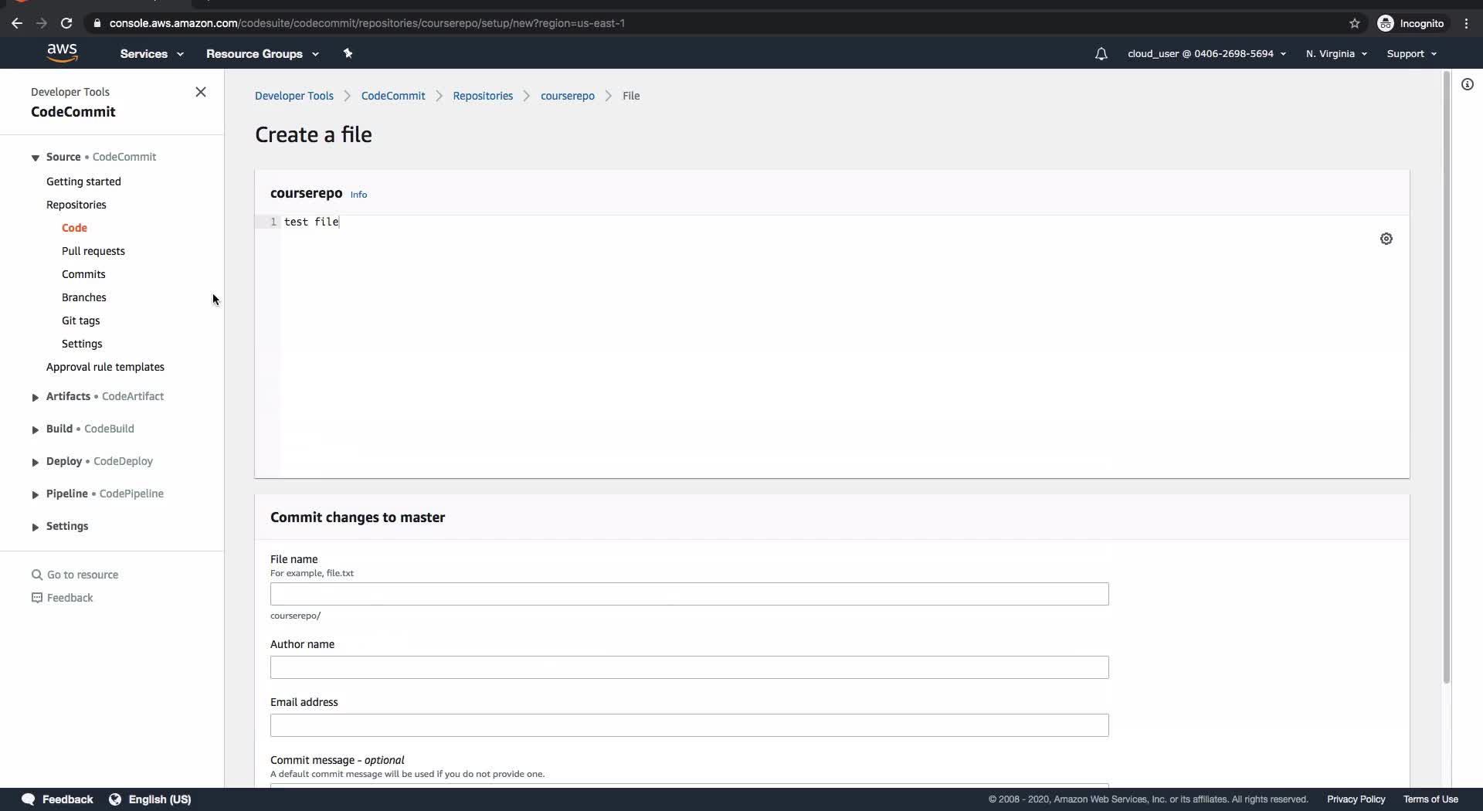This screenshot has width=1483, height=811.
Task: Open Getting started in the sidebar
Action: click(x=83, y=182)
